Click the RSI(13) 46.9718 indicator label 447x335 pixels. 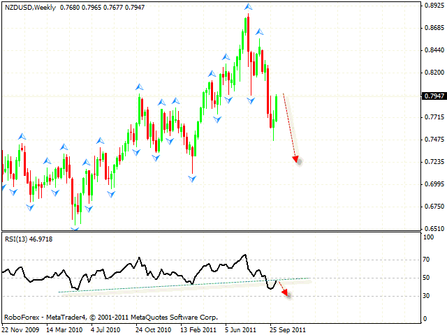coord(28,239)
